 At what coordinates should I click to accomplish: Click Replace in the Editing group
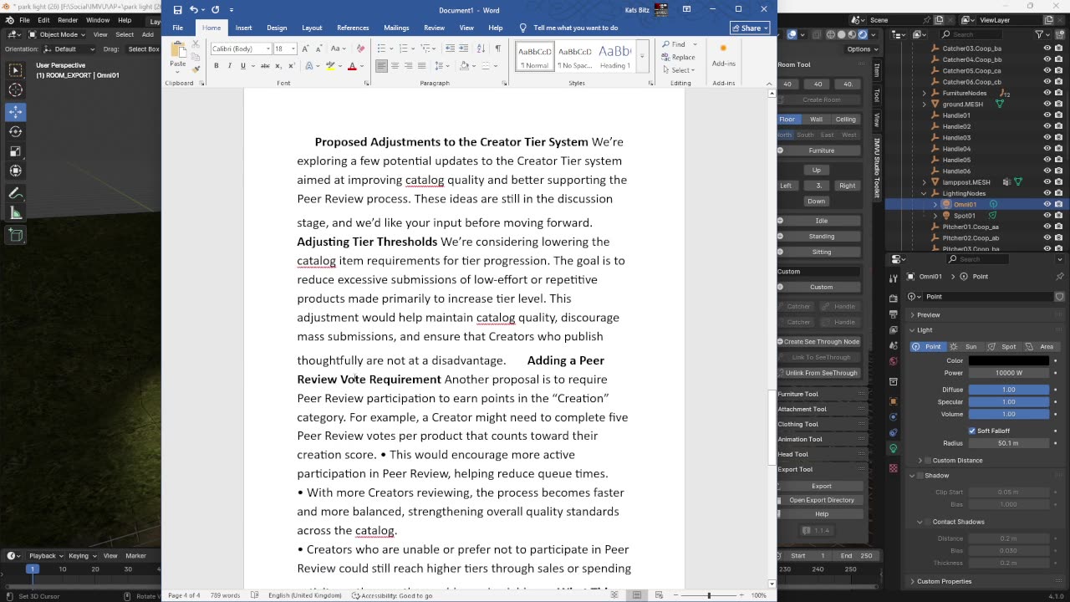coord(678,57)
